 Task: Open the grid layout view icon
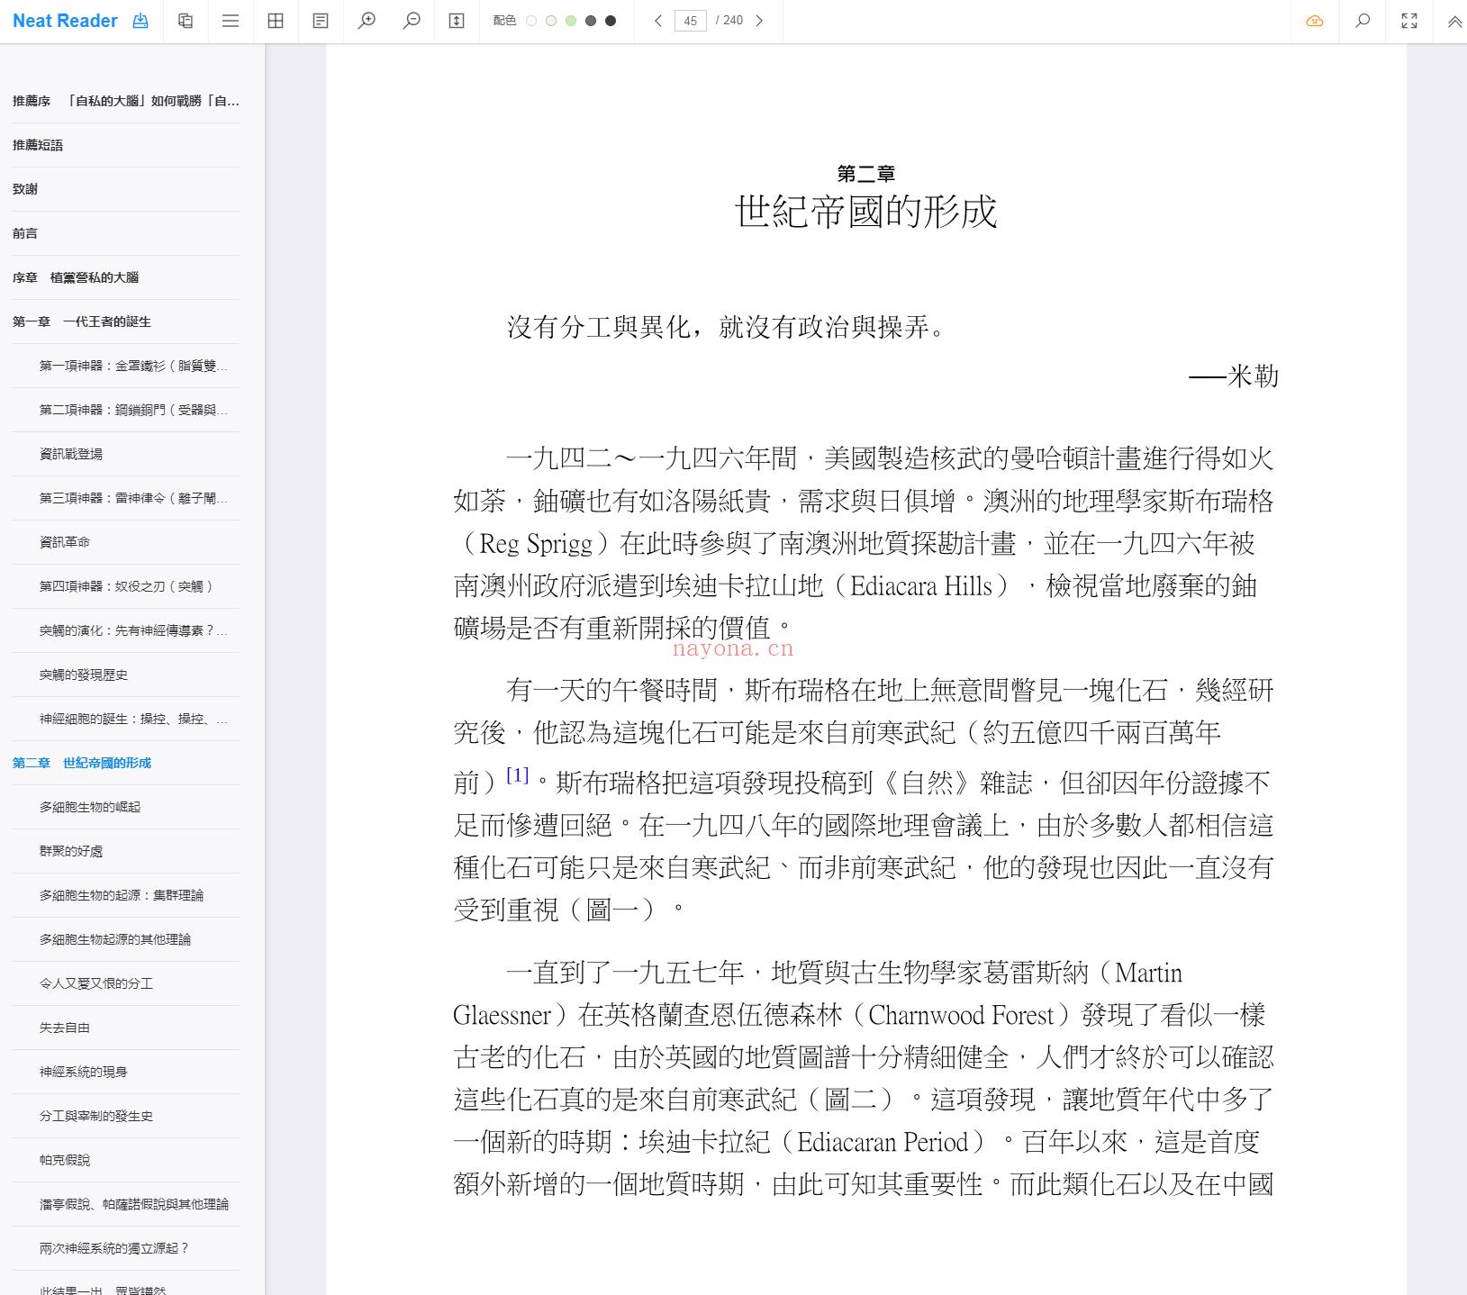coord(276,21)
